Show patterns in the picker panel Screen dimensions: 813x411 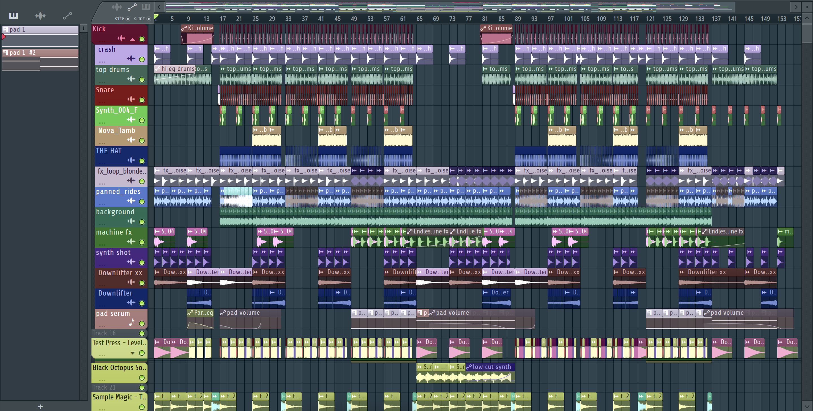14,16
